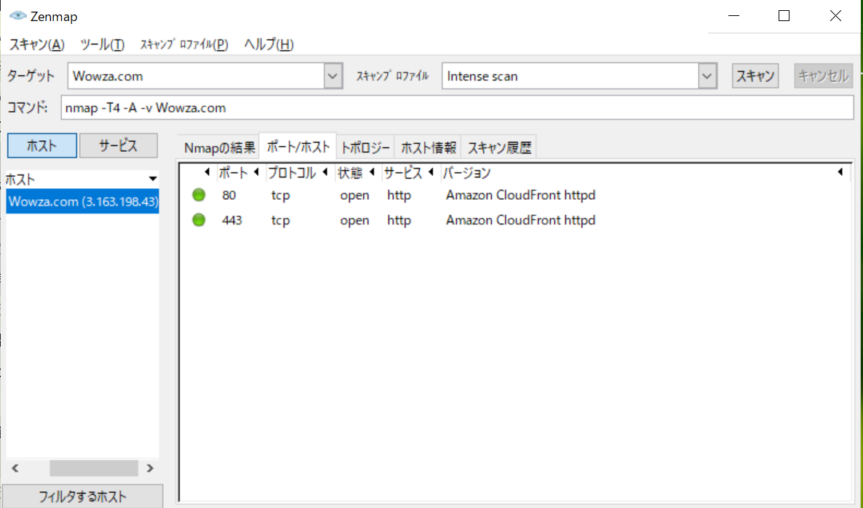The image size is (863, 508).
Task: Click the Intense scan profile field
Action: pos(570,76)
